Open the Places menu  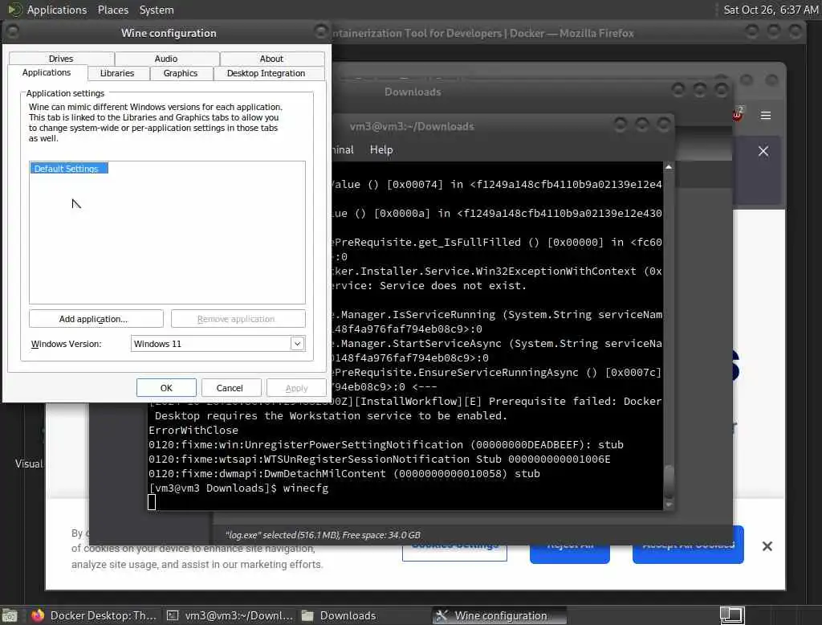click(x=113, y=10)
